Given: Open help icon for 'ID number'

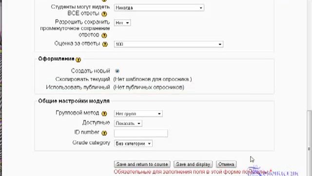Looking at the screenshot, I should 104,133.
